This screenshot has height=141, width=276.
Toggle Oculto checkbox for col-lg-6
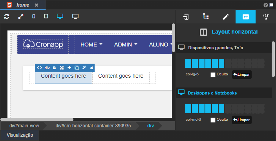213,75
